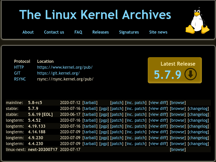The image size is (216, 162).
Task: Download tarball for longterm 4.19.133
Action: [90, 126]
